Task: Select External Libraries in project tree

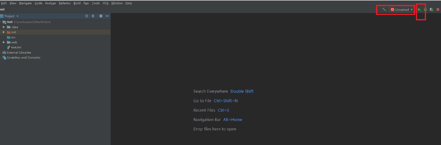Action: (x=19, y=53)
